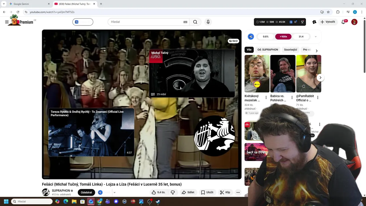This screenshot has height=206, width=366.
Task: Share the video via Sdílet
Action: click(188, 192)
